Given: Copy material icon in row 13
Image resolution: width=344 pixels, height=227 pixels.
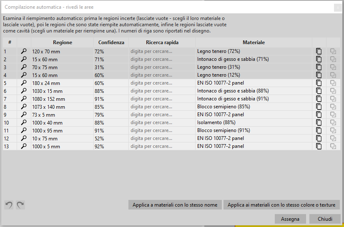Looking at the screenshot, I should [319, 146].
